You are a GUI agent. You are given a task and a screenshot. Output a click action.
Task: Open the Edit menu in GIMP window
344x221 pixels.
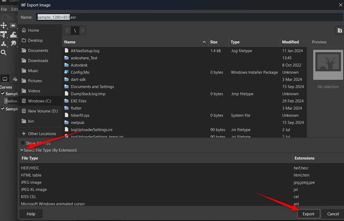pos(15,9)
